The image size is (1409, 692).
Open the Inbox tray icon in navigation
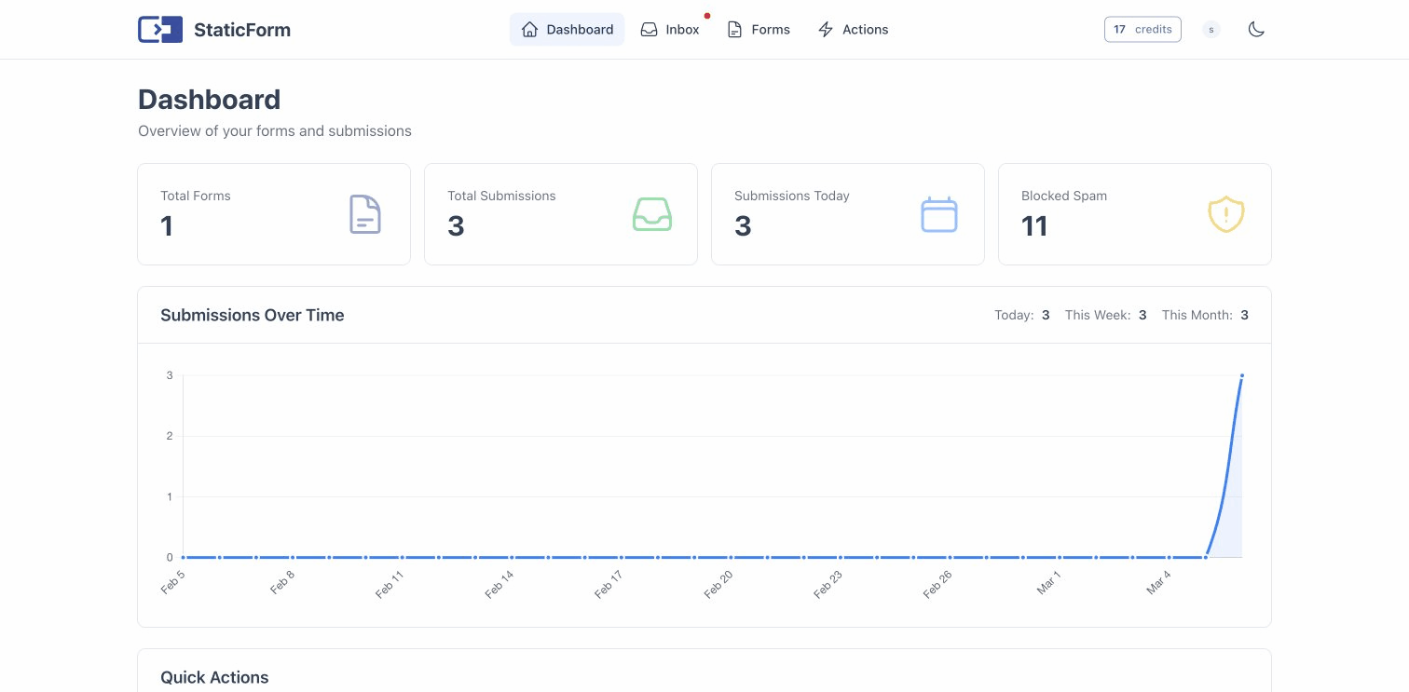pyautogui.click(x=649, y=30)
